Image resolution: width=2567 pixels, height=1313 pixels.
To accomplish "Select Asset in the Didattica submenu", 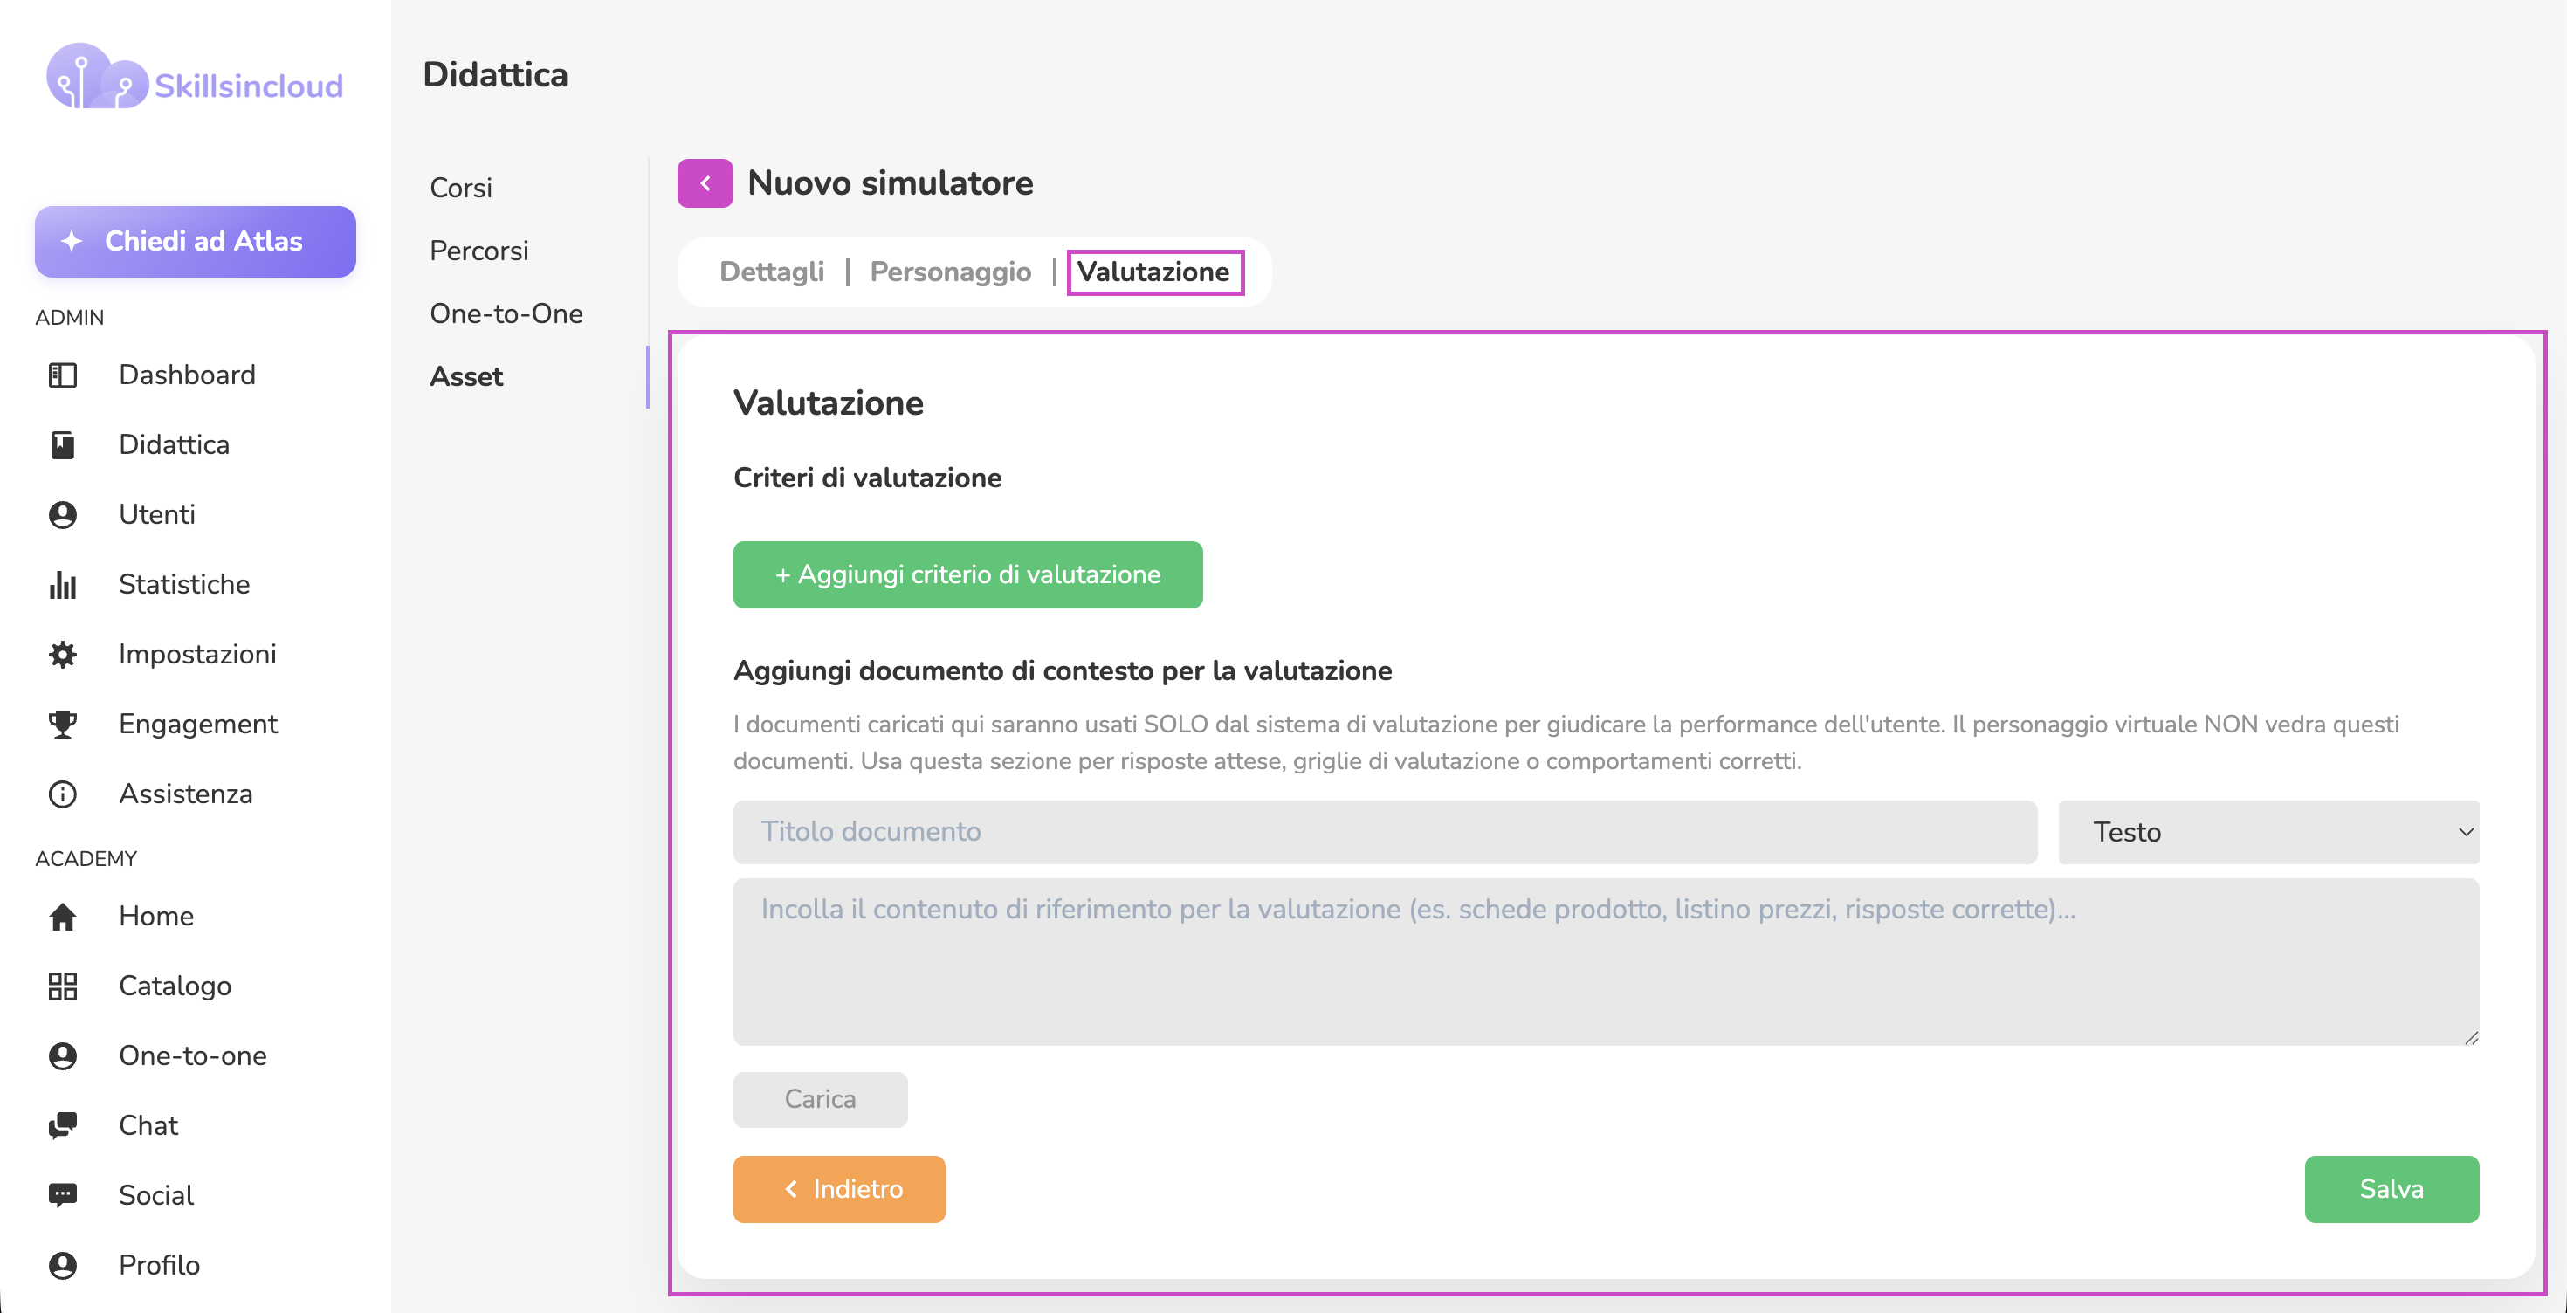I will 465,376.
